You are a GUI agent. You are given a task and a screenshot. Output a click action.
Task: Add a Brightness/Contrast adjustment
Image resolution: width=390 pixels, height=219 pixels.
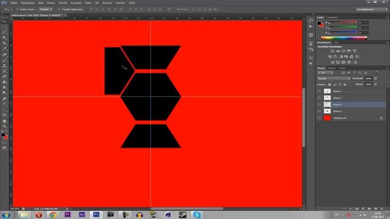tap(332, 51)
